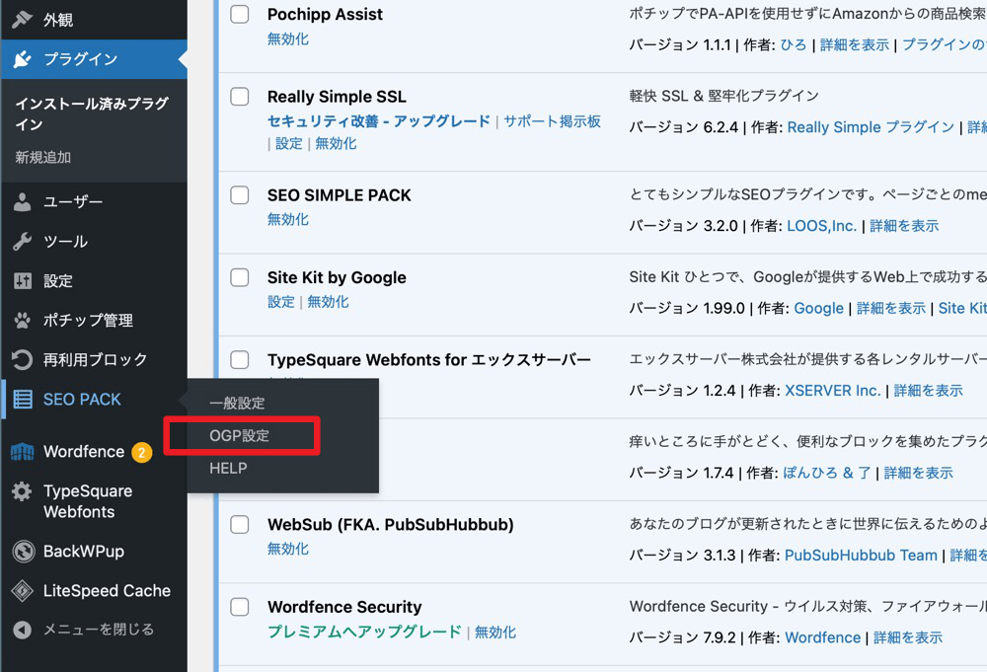Open Google author link for Site Kit

[x=818, y=308]
